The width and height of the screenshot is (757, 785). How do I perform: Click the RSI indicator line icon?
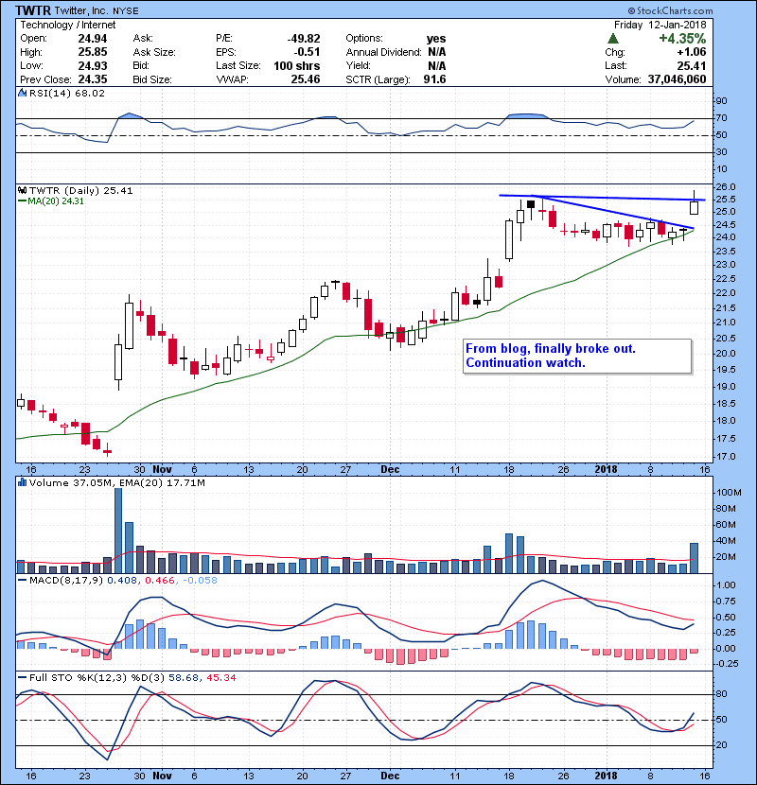[x=22, y=93]
